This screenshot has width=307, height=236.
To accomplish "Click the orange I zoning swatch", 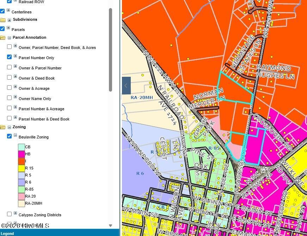I will (x=22, y=161).
